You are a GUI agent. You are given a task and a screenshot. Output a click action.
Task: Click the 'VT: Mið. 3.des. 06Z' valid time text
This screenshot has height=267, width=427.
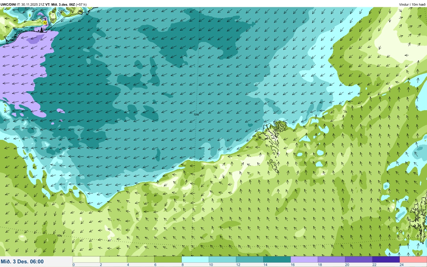[x=60, y=4]
